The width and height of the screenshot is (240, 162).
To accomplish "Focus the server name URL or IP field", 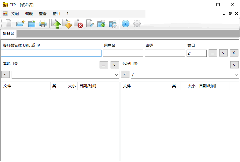I will [51, 53].
